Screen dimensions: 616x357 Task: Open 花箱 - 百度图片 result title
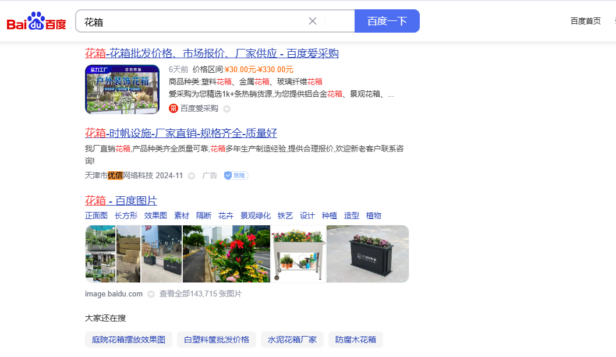(121, 200)
